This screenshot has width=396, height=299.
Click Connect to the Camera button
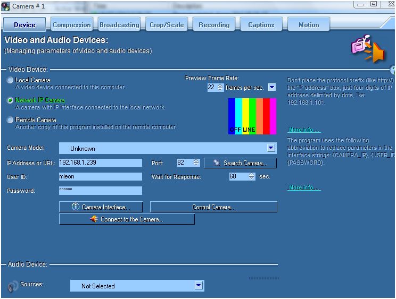pos(127,219)
